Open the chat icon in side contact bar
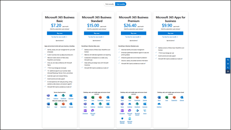231x130 pixels. 228,60
